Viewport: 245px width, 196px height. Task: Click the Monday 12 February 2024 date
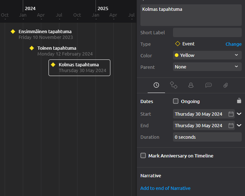(x=65, y=54)
